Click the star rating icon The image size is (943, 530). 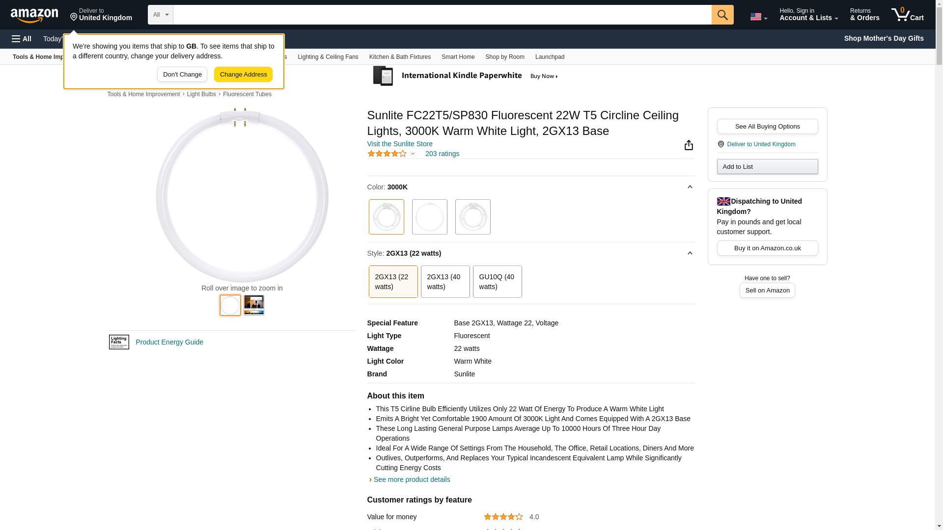[387, 154]
